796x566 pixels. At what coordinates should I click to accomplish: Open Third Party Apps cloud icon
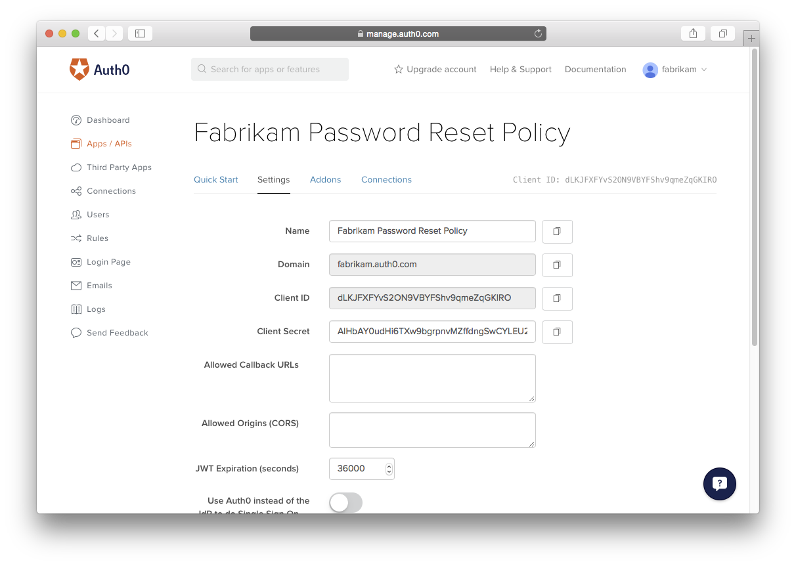[x=76, y=167]
